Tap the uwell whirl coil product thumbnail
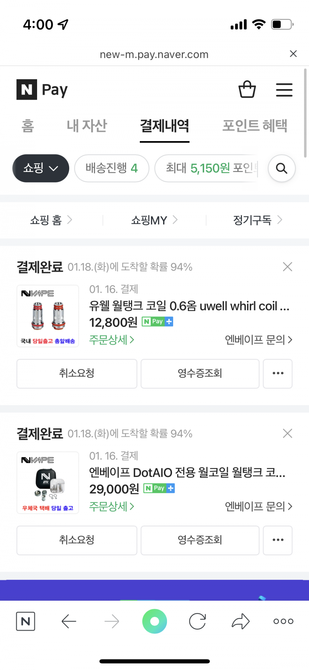 (x=48, y=316)
